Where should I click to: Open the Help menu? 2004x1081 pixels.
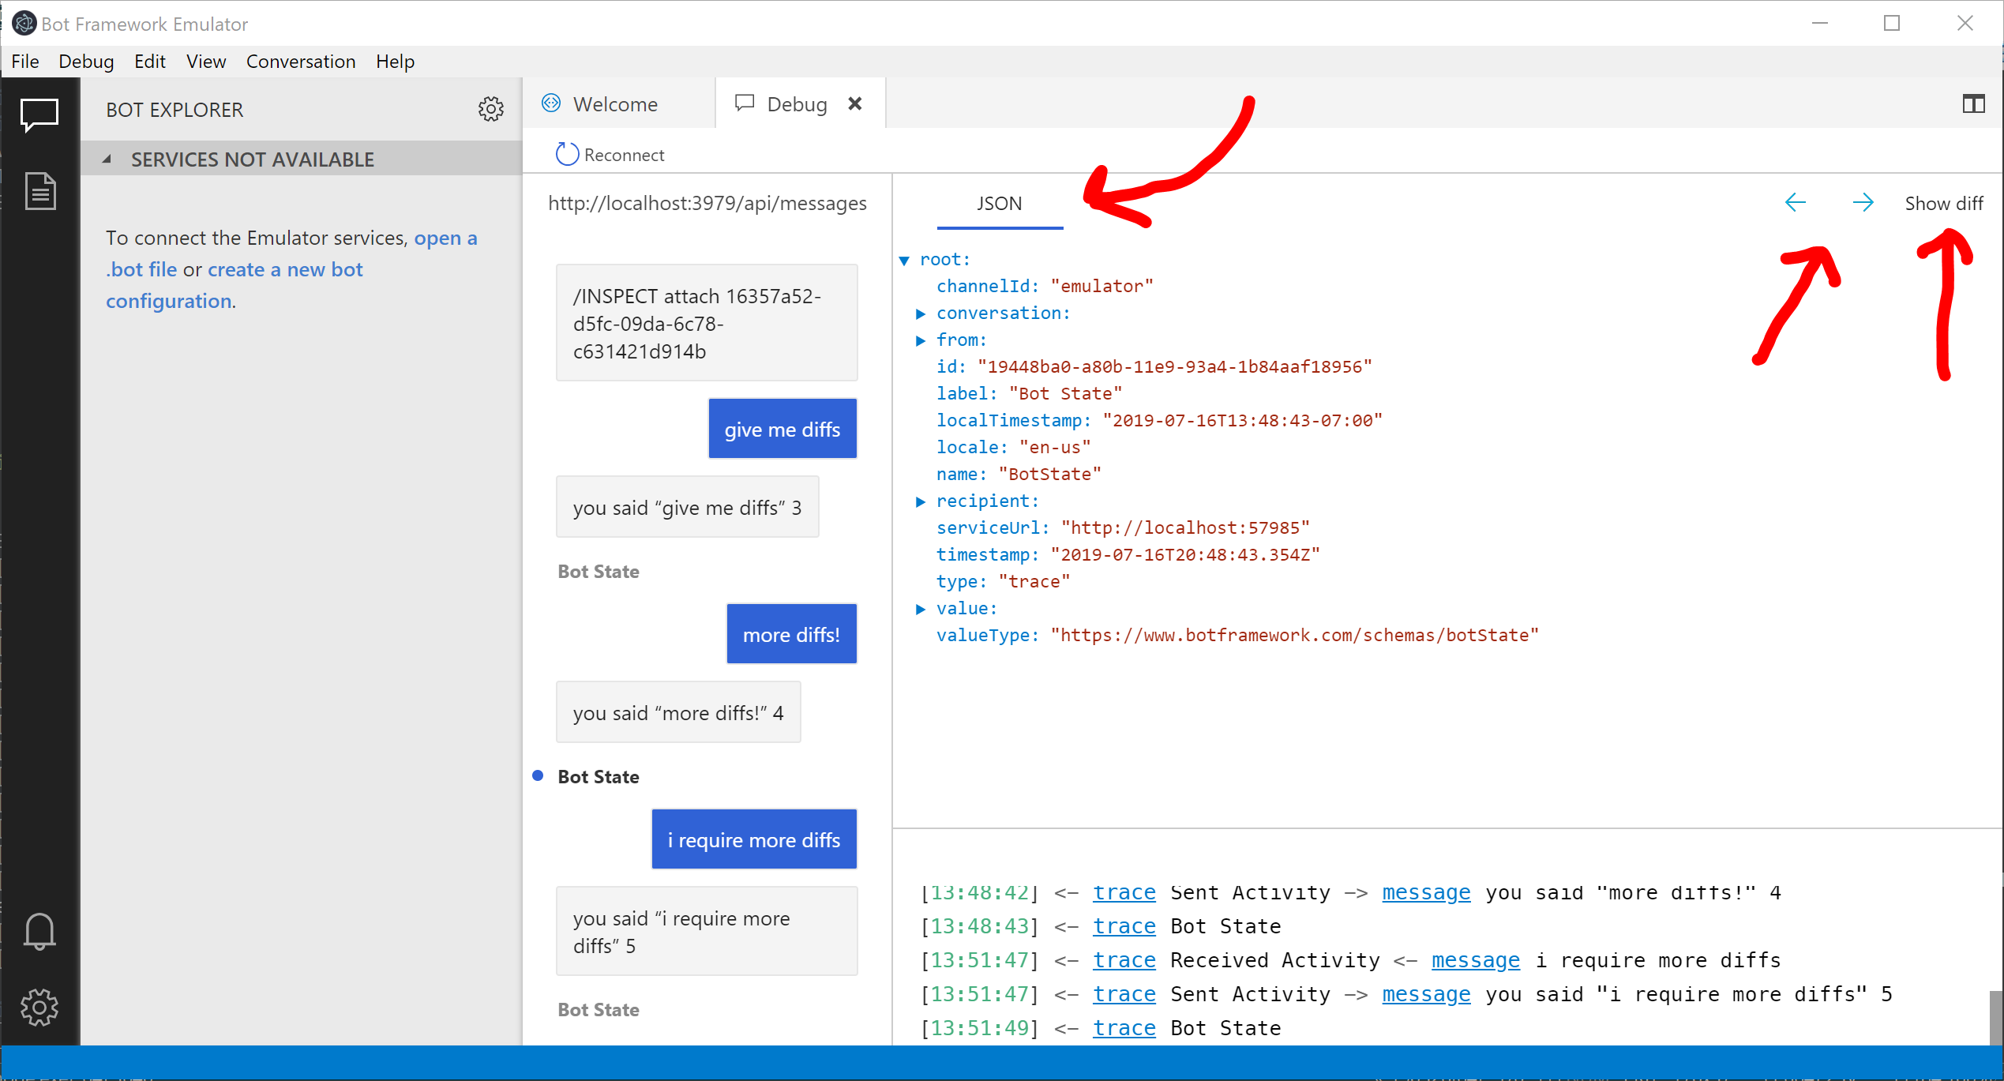[x=395, y=62]
